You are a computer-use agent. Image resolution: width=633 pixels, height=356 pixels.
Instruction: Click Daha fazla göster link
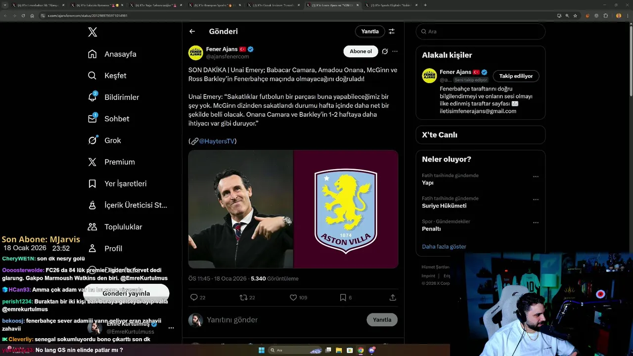click(444, 246)
